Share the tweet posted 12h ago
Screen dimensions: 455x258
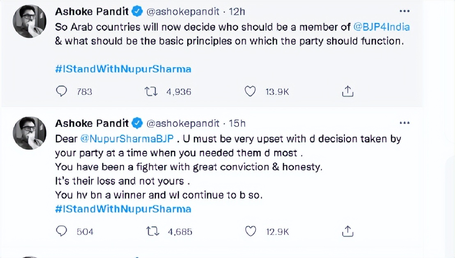[x=347, y=91]
